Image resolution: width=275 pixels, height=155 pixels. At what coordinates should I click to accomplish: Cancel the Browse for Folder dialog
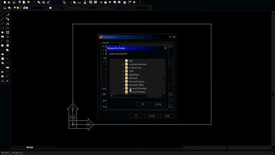(158, 104)
